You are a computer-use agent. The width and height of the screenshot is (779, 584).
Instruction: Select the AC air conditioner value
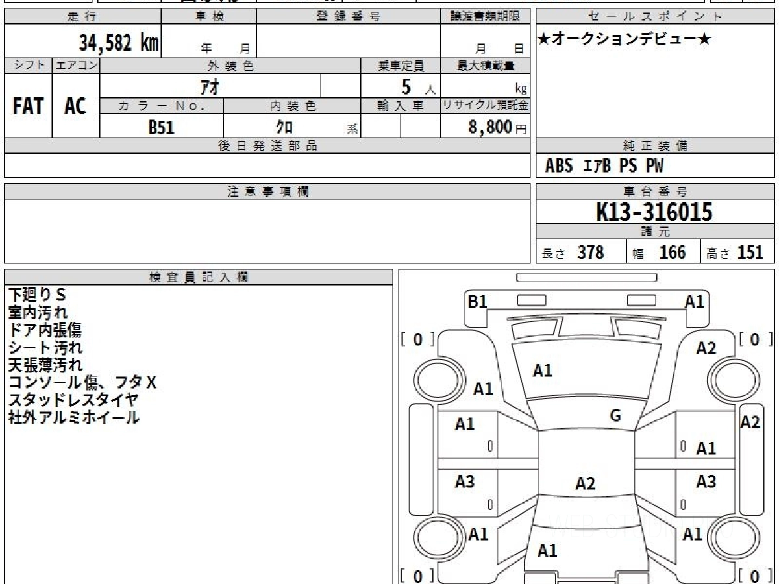[75, 106]
